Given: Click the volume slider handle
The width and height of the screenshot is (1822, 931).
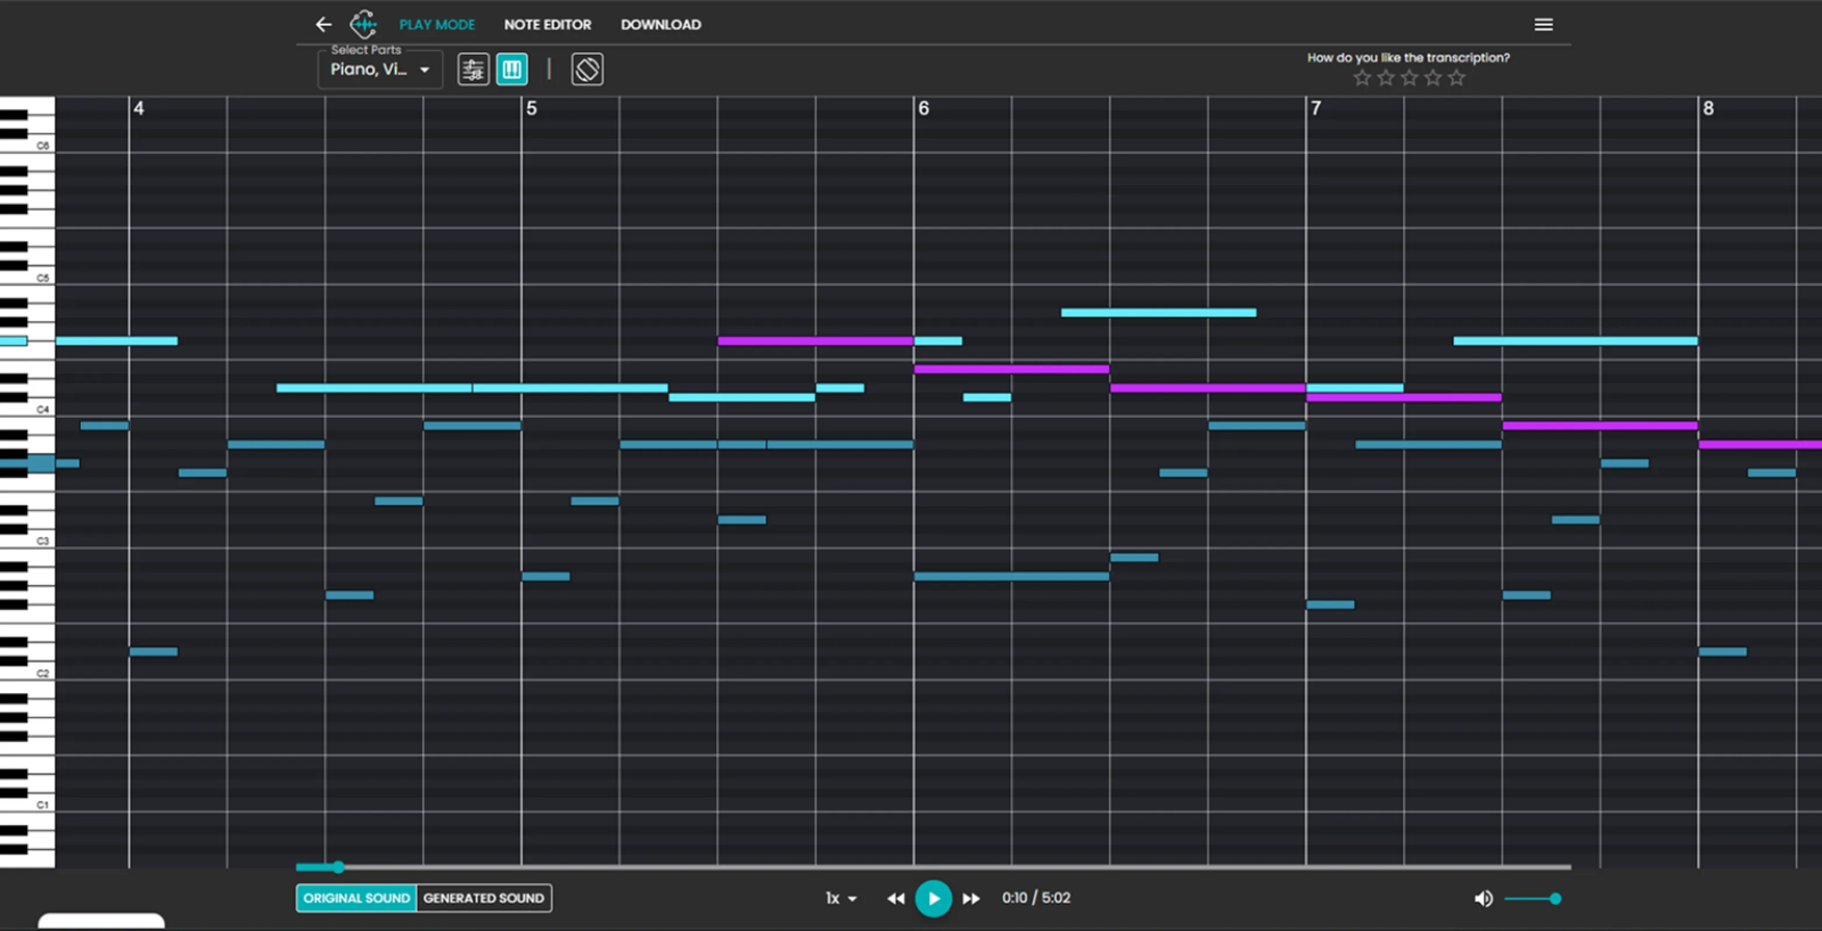Looking at the screenshot, I should pyautogui.click(x=1555, y=898).
